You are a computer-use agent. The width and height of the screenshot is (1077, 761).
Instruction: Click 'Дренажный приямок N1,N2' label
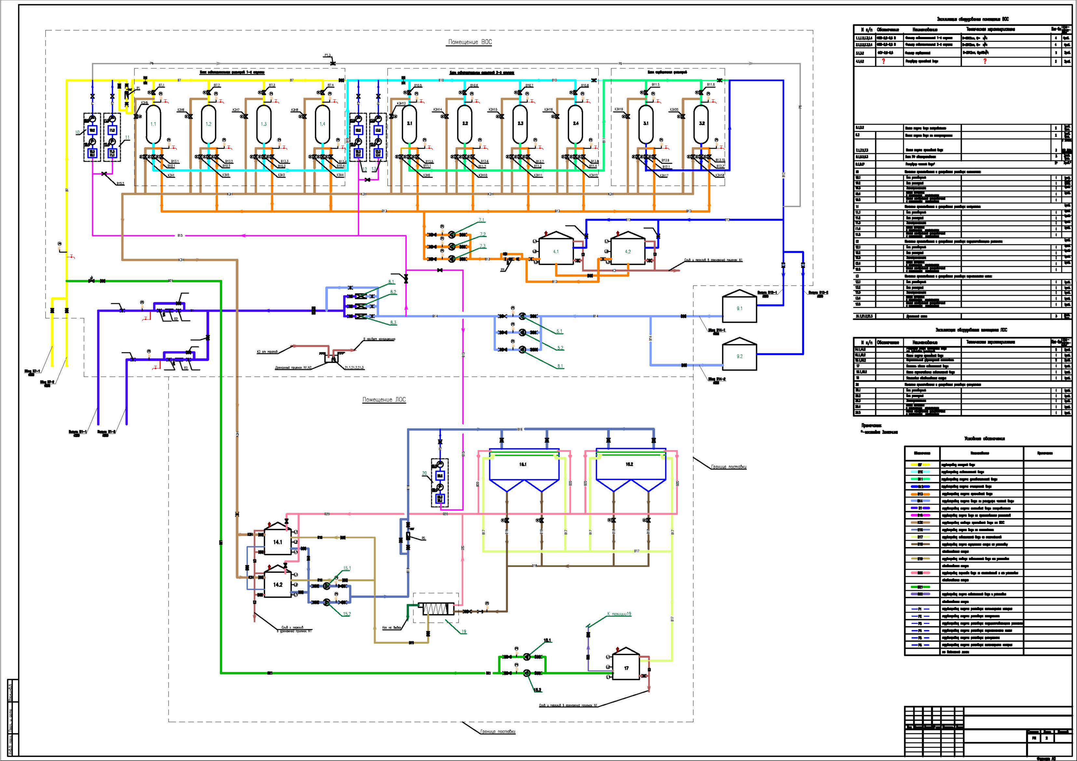point(293,368)
